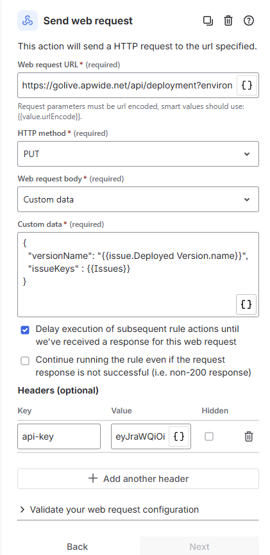Uncheck Delay execution of subsequent rule actions

25,331
